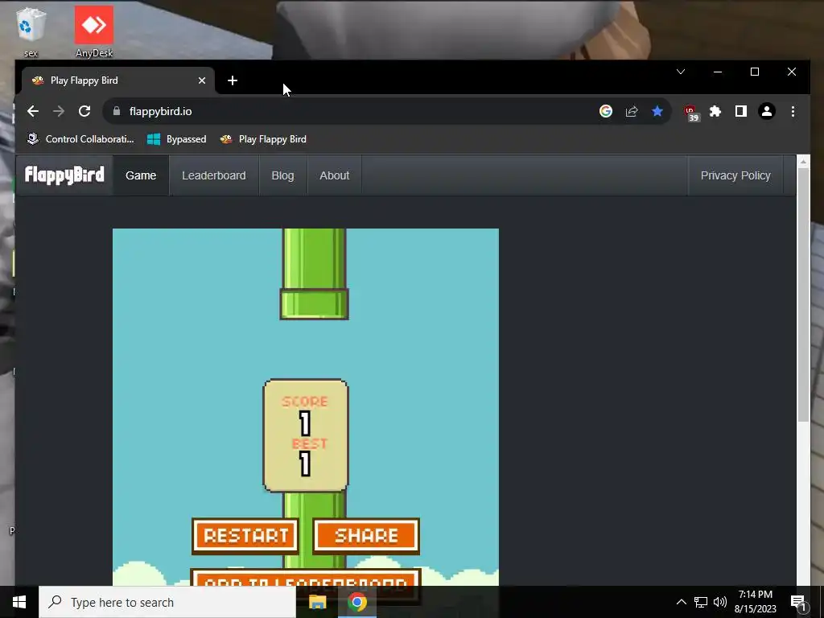
Task: Open the Recycle Bin desktop icon
Action: [x=31, y=31]
